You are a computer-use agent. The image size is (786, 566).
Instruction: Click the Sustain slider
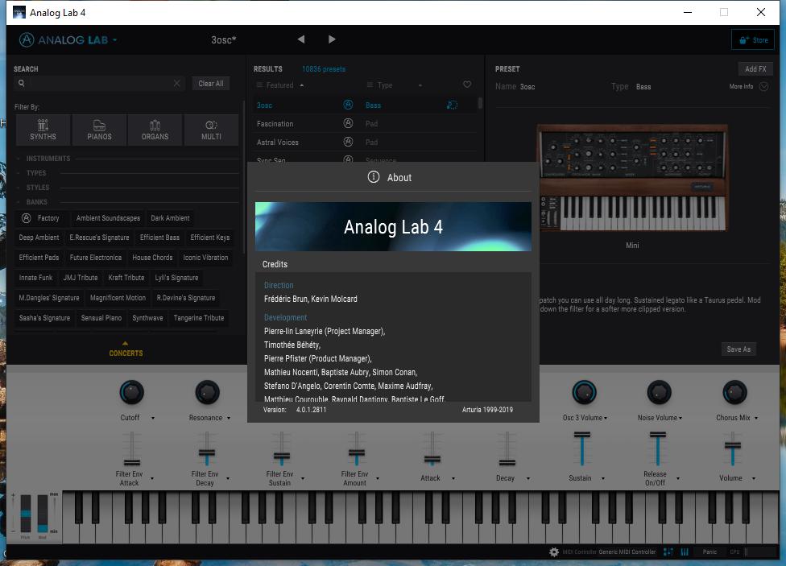click(x=582, y=448)
